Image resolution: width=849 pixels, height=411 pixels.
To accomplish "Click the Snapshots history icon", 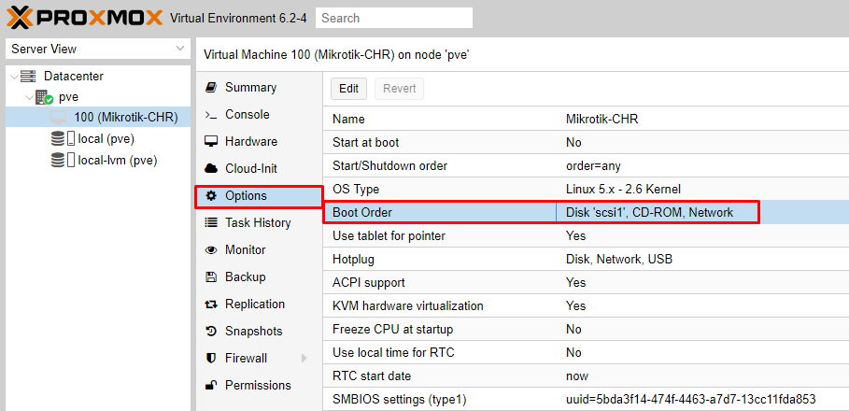I will [211, 332].
